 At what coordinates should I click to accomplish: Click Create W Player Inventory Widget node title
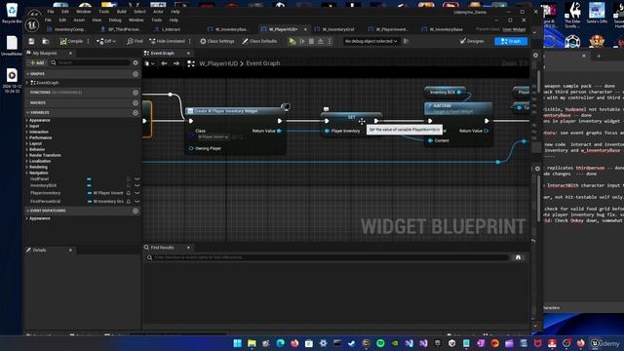[225, 111]
